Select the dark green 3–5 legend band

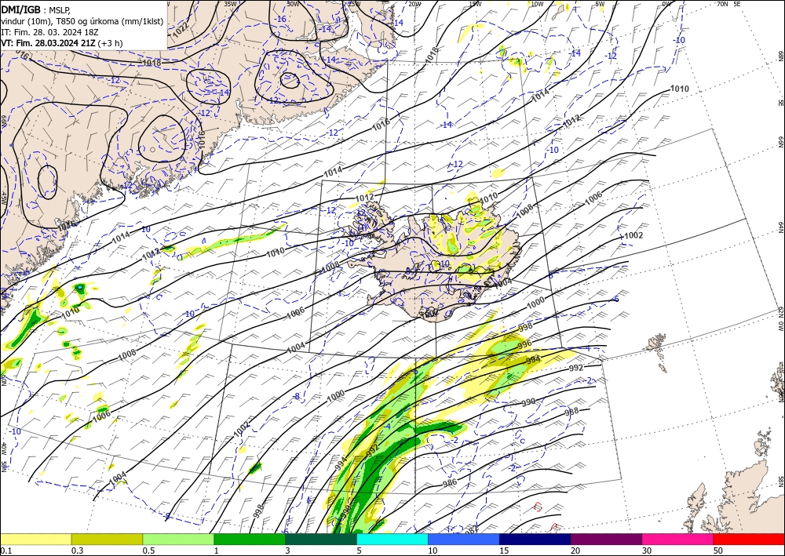321,539
